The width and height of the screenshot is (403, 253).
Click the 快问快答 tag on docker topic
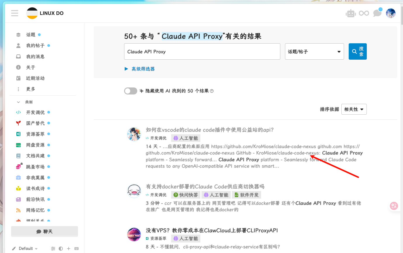tap(186, 195)
